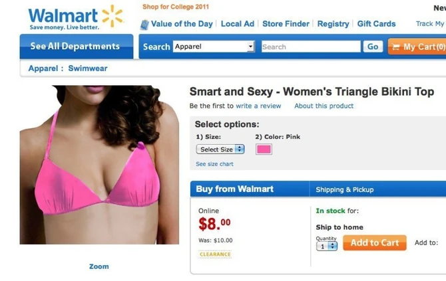The height and width of the screenshot is (281, 446).
Task: Visit the Gift Cards page
Action: pos(376,24)
